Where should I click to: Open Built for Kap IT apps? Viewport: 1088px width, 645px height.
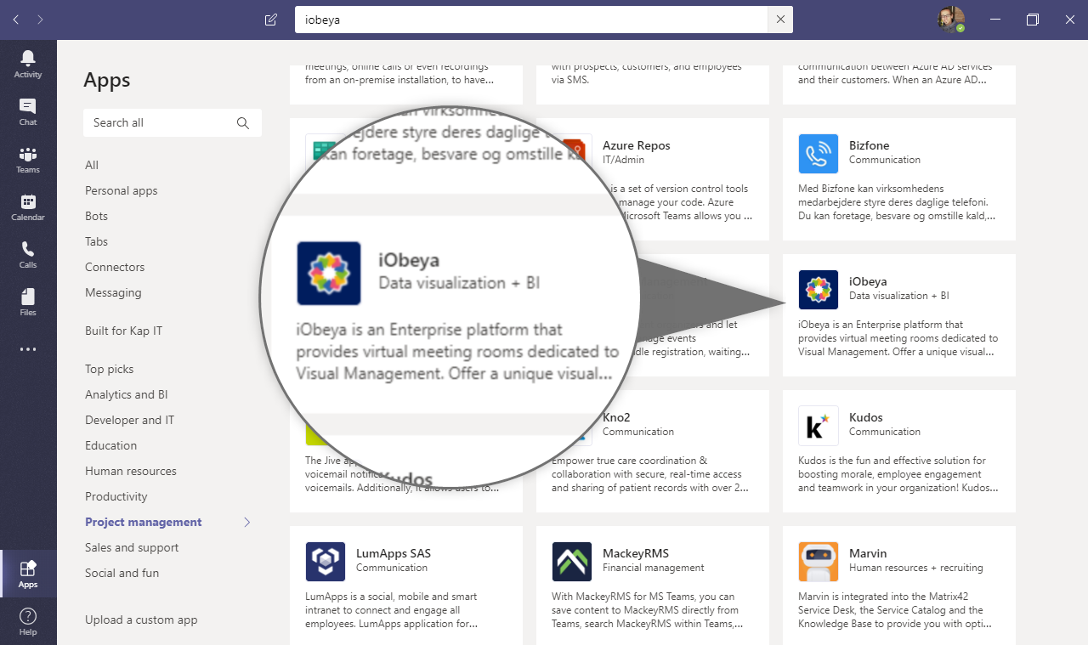tap(123, 331)
